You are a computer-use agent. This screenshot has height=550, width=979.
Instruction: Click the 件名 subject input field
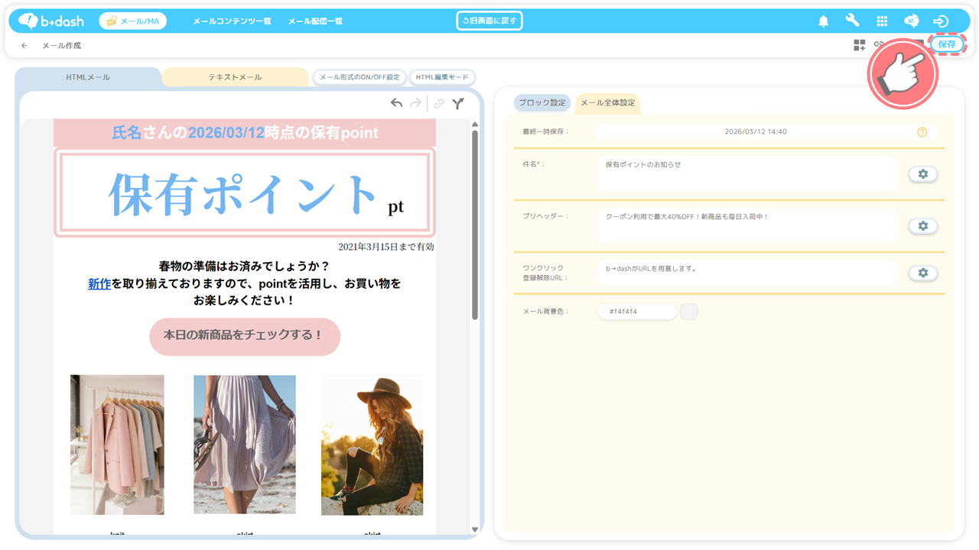[x=746, y=174]
